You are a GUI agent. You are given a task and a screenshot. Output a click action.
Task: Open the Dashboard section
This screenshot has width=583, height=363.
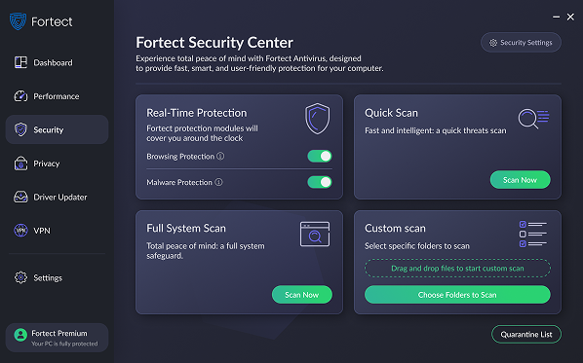coord(57,62)
